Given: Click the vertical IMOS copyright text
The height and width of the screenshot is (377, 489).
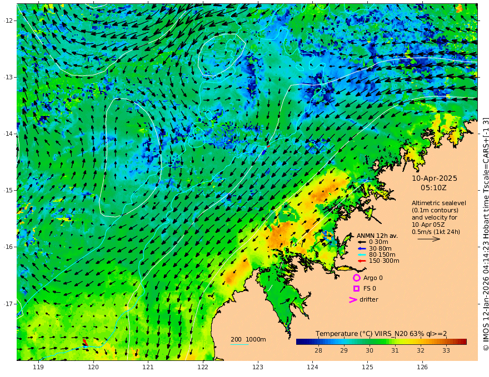Looking at the screenshot, I should click(x=485, y=234).
